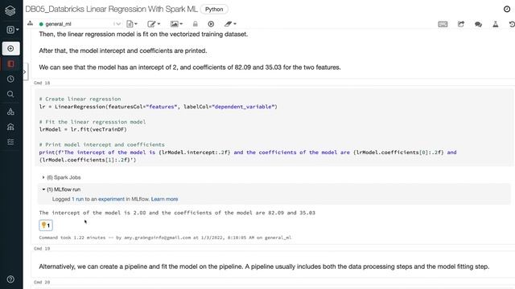Image resolution: width=515 pixels, height=289 pixels.
Task: Open the File menu dropdown in toolbar
Action: pos(132,24)
